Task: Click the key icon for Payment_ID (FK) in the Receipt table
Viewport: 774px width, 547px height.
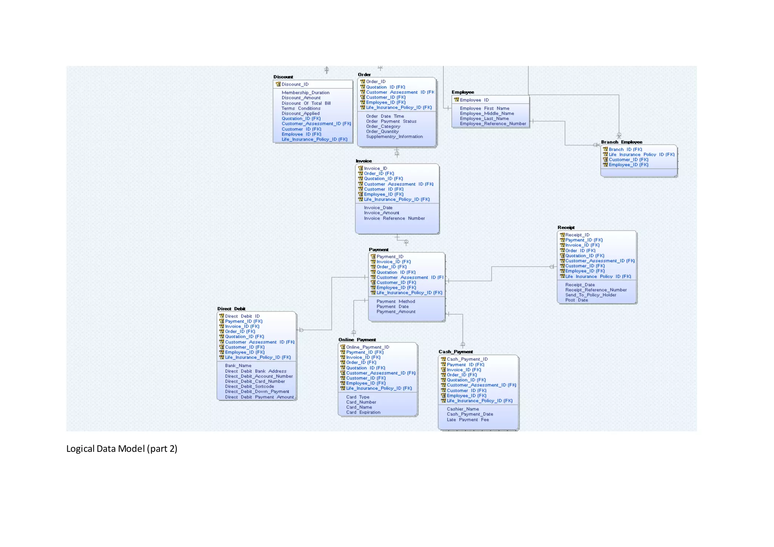Action: [562, 240]
